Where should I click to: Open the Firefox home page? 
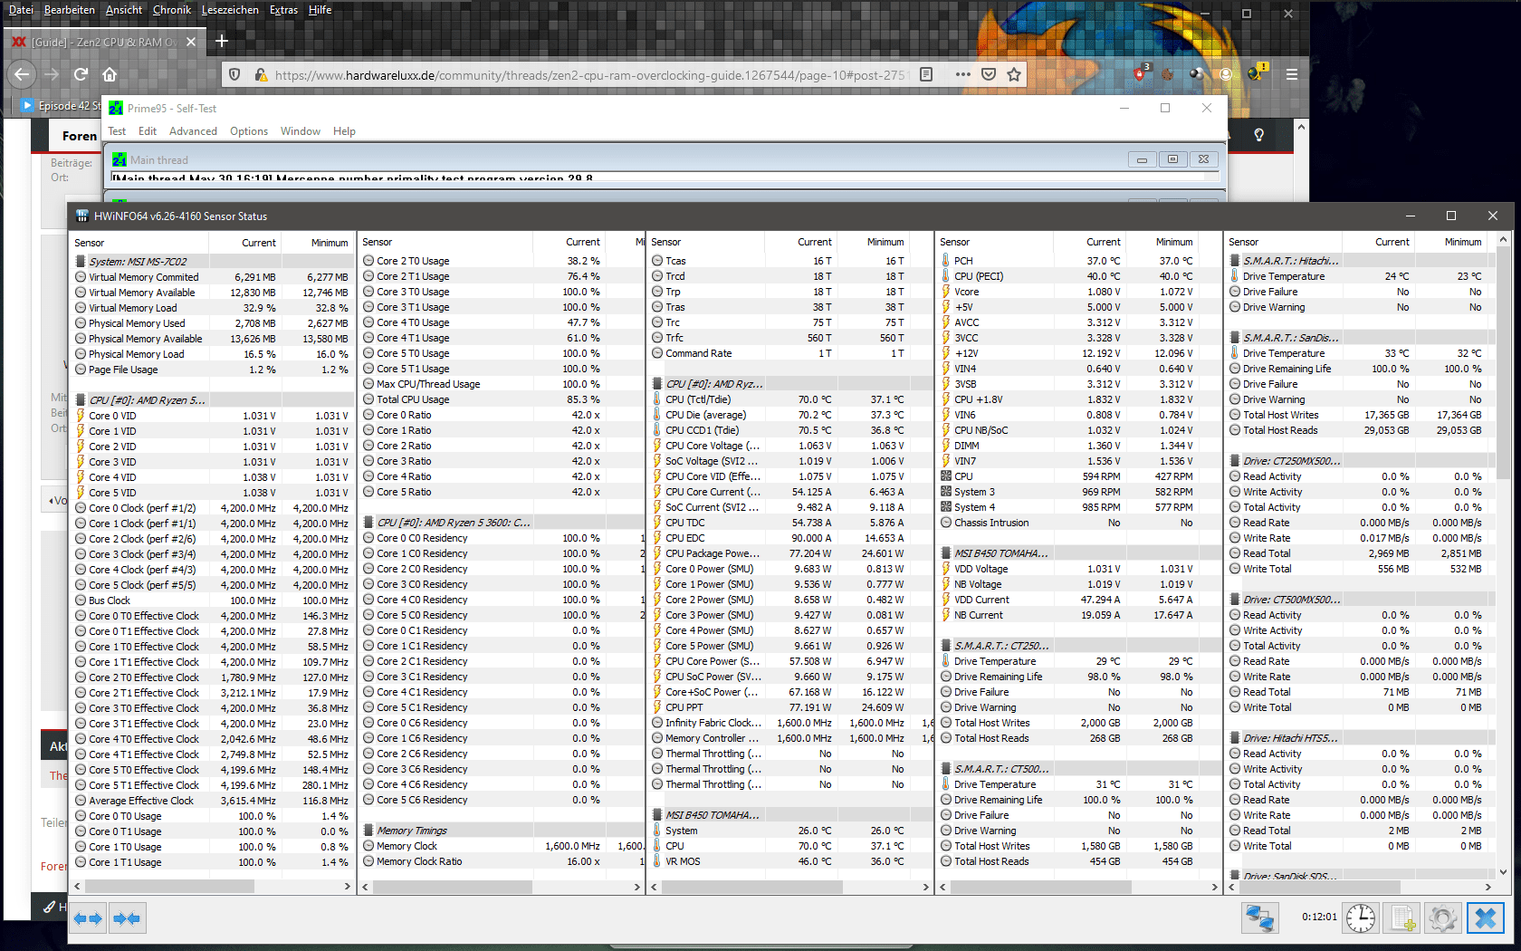[x=110, y=74]
